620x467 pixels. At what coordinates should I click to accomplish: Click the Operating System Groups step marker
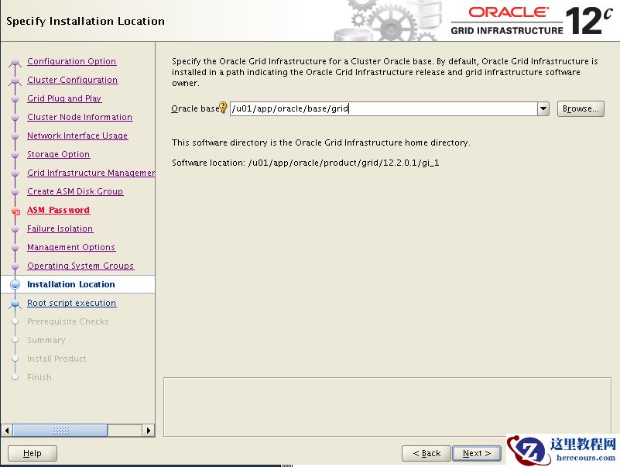(x=15, y=266)
